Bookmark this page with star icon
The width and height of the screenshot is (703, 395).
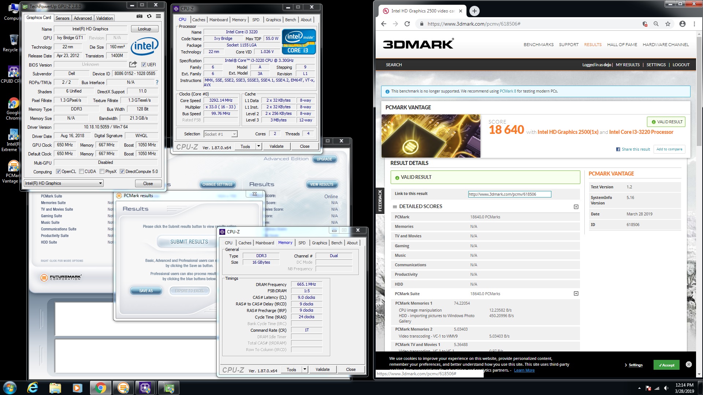(668, 24)
